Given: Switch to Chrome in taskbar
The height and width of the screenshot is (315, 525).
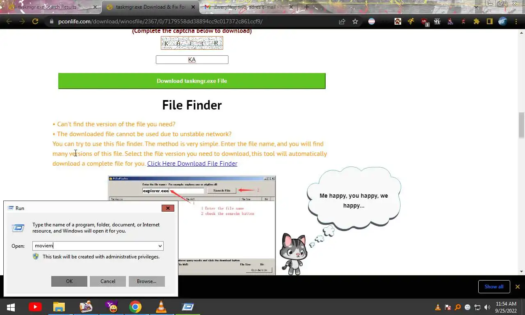Looking at the screenshot, I should tap(135, 307).
